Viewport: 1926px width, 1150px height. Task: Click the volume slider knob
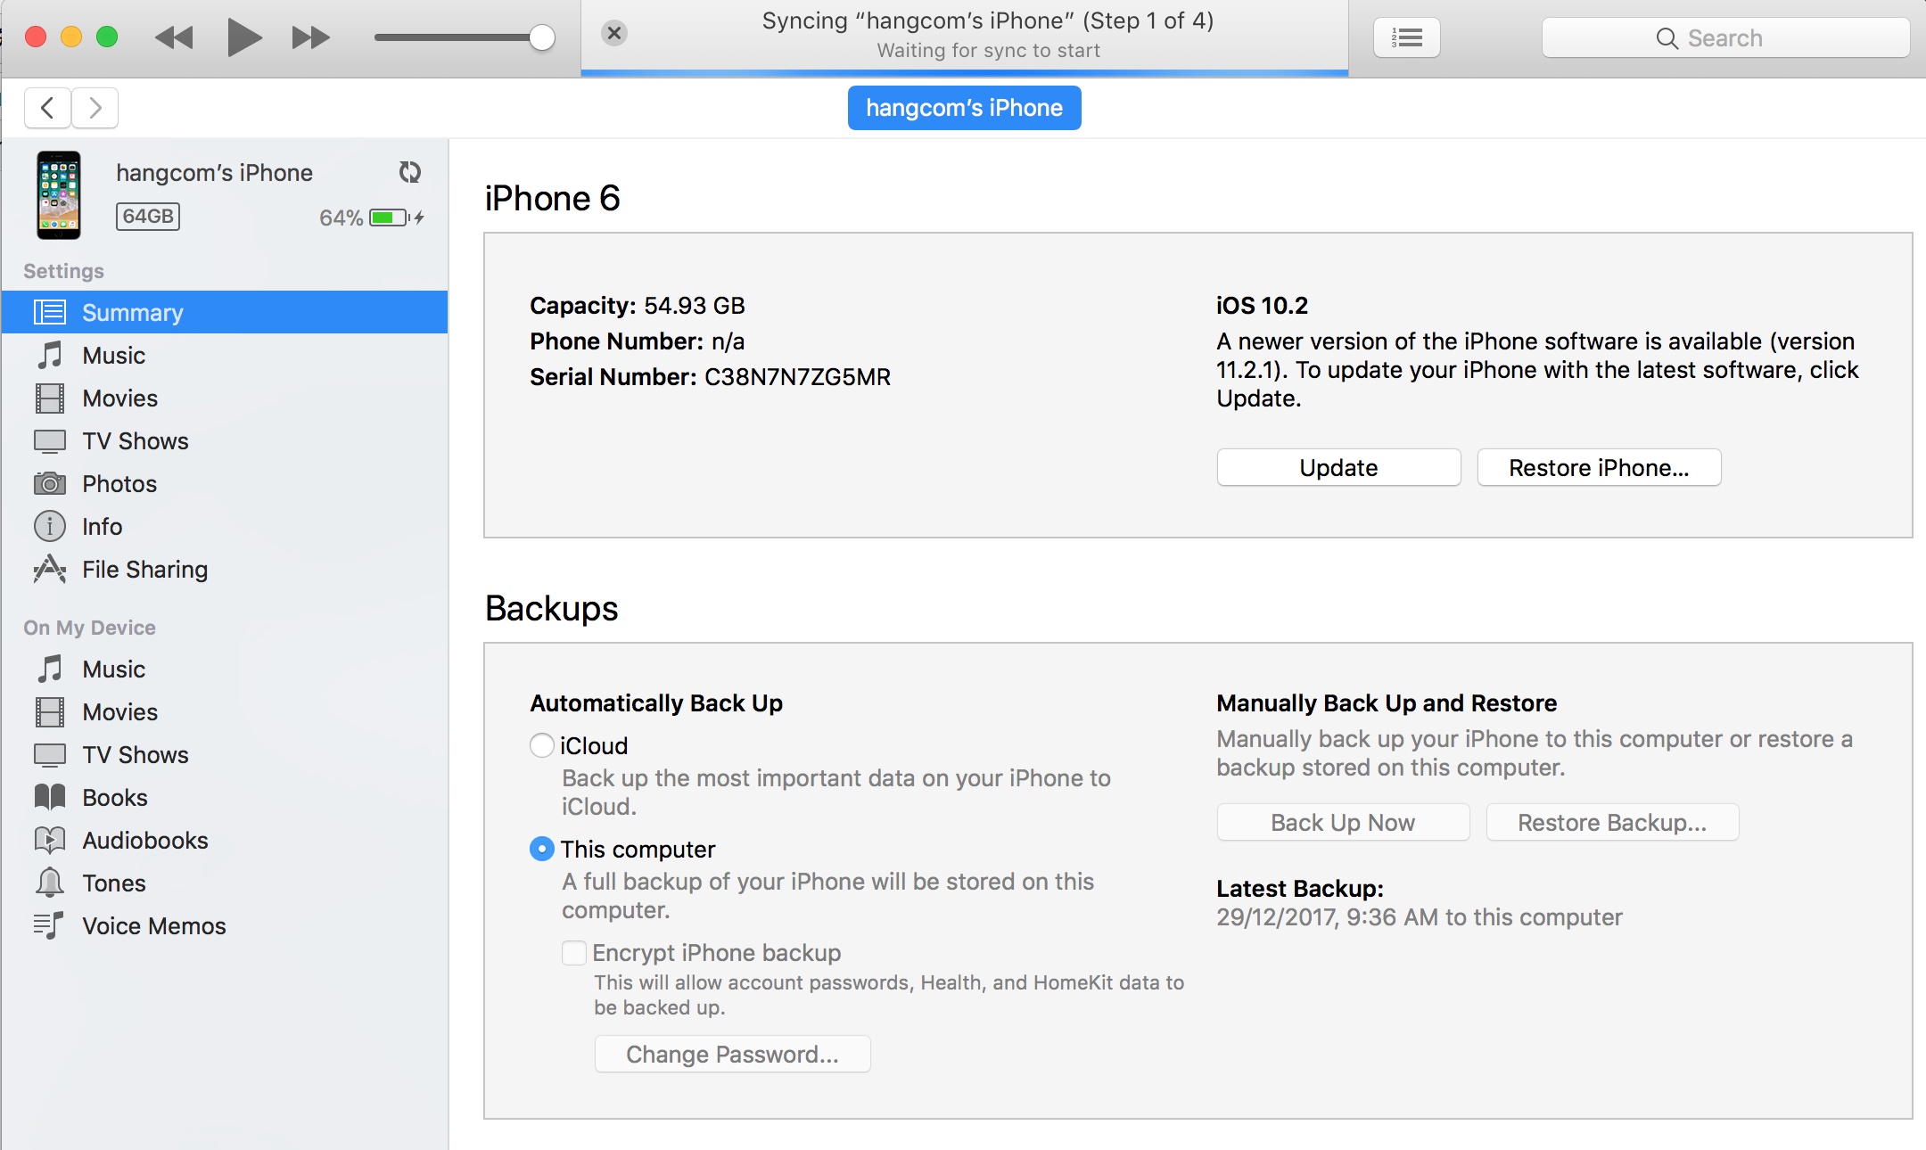point(541,37)
